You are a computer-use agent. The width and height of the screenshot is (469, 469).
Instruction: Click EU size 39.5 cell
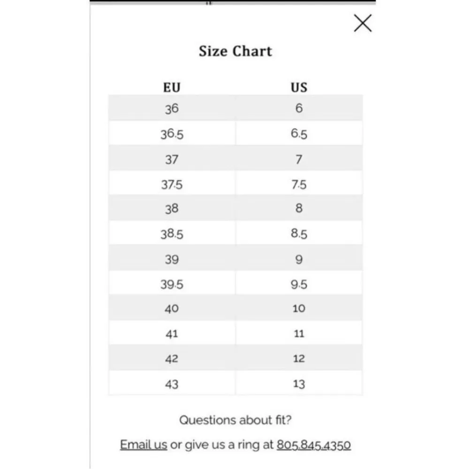point(172,284)
